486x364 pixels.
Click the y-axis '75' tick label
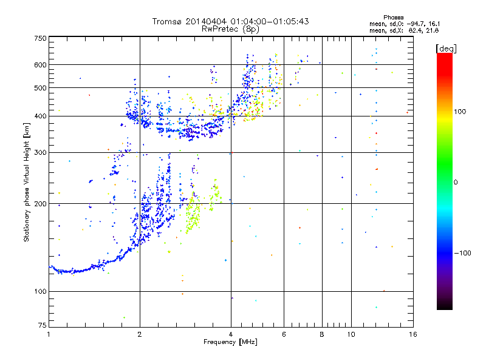coord(43,325)
